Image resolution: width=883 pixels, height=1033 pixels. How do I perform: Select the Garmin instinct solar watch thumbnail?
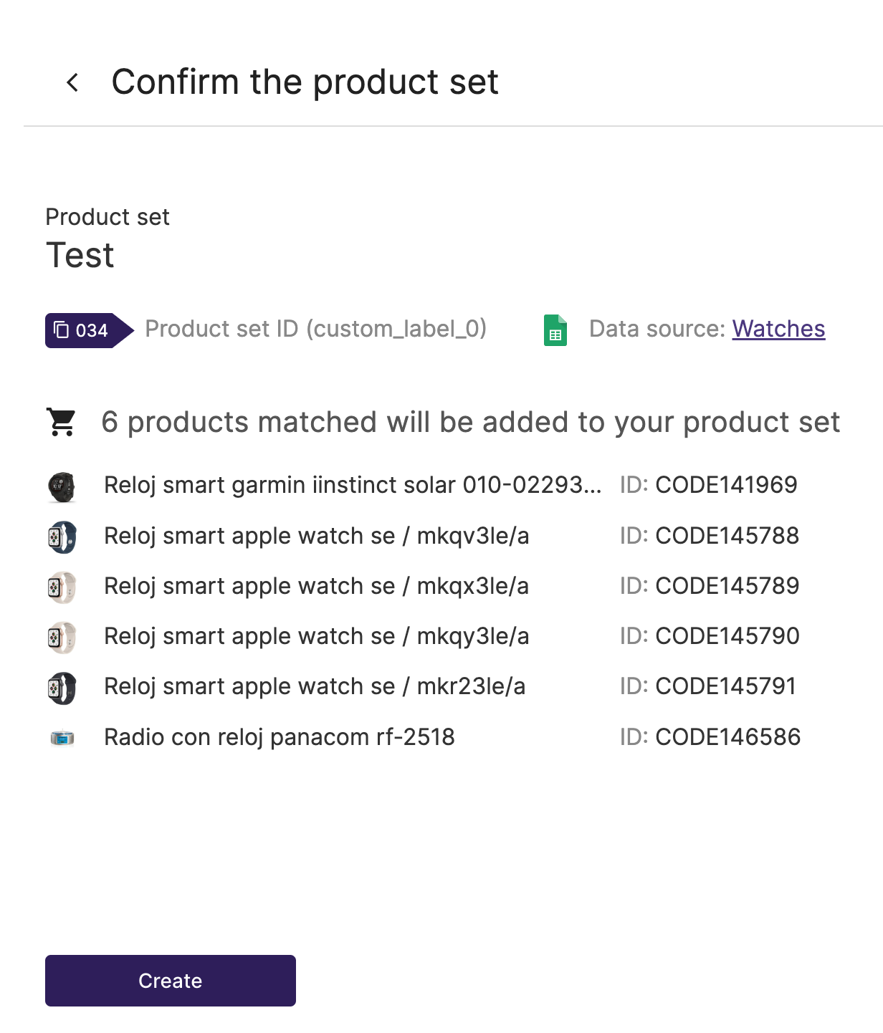(x=62, y=486)
